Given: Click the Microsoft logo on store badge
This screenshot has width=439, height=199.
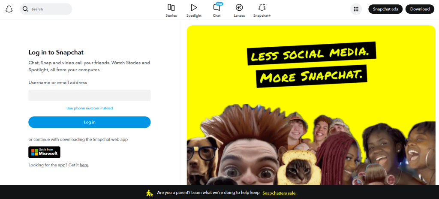Looking at the screenshot, I should pos(34,152).
